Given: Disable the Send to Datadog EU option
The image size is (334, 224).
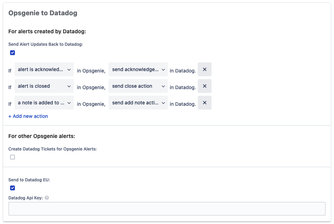Looking at the screenshot, I should tap(12, 188).
